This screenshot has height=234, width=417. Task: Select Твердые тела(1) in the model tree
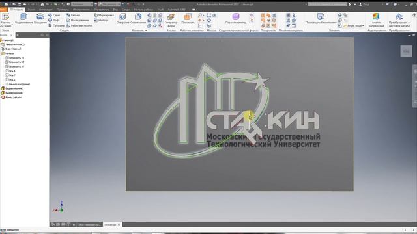[x=13, y=45]
